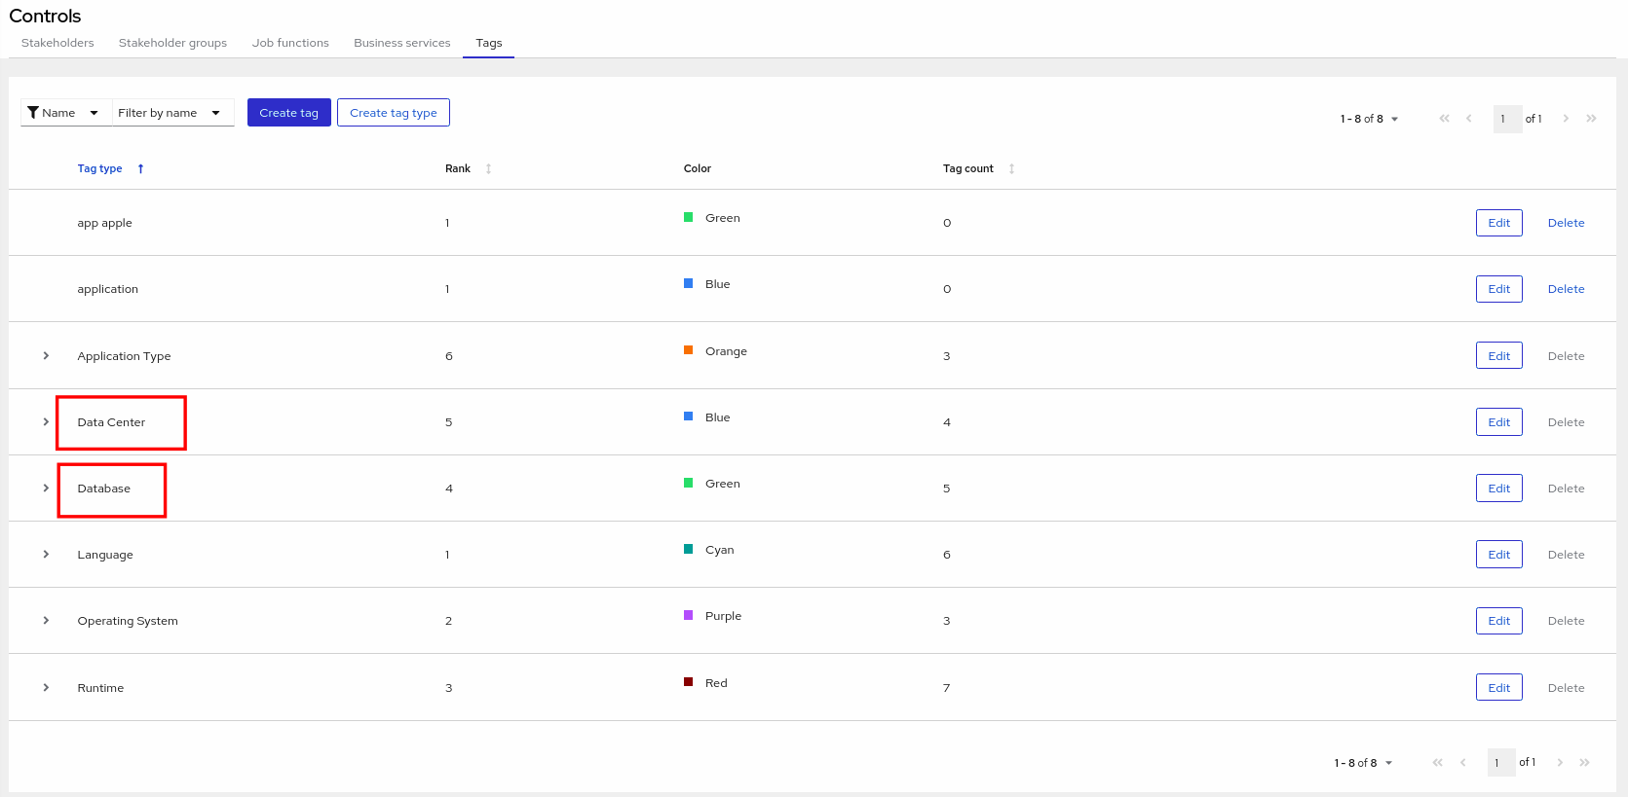
Task: Click the top page number input field
Action: click(1506, 119)
